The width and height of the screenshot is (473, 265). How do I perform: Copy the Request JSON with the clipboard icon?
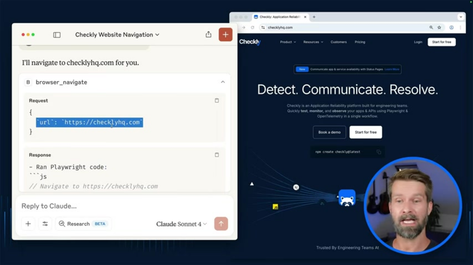[217, 100]
